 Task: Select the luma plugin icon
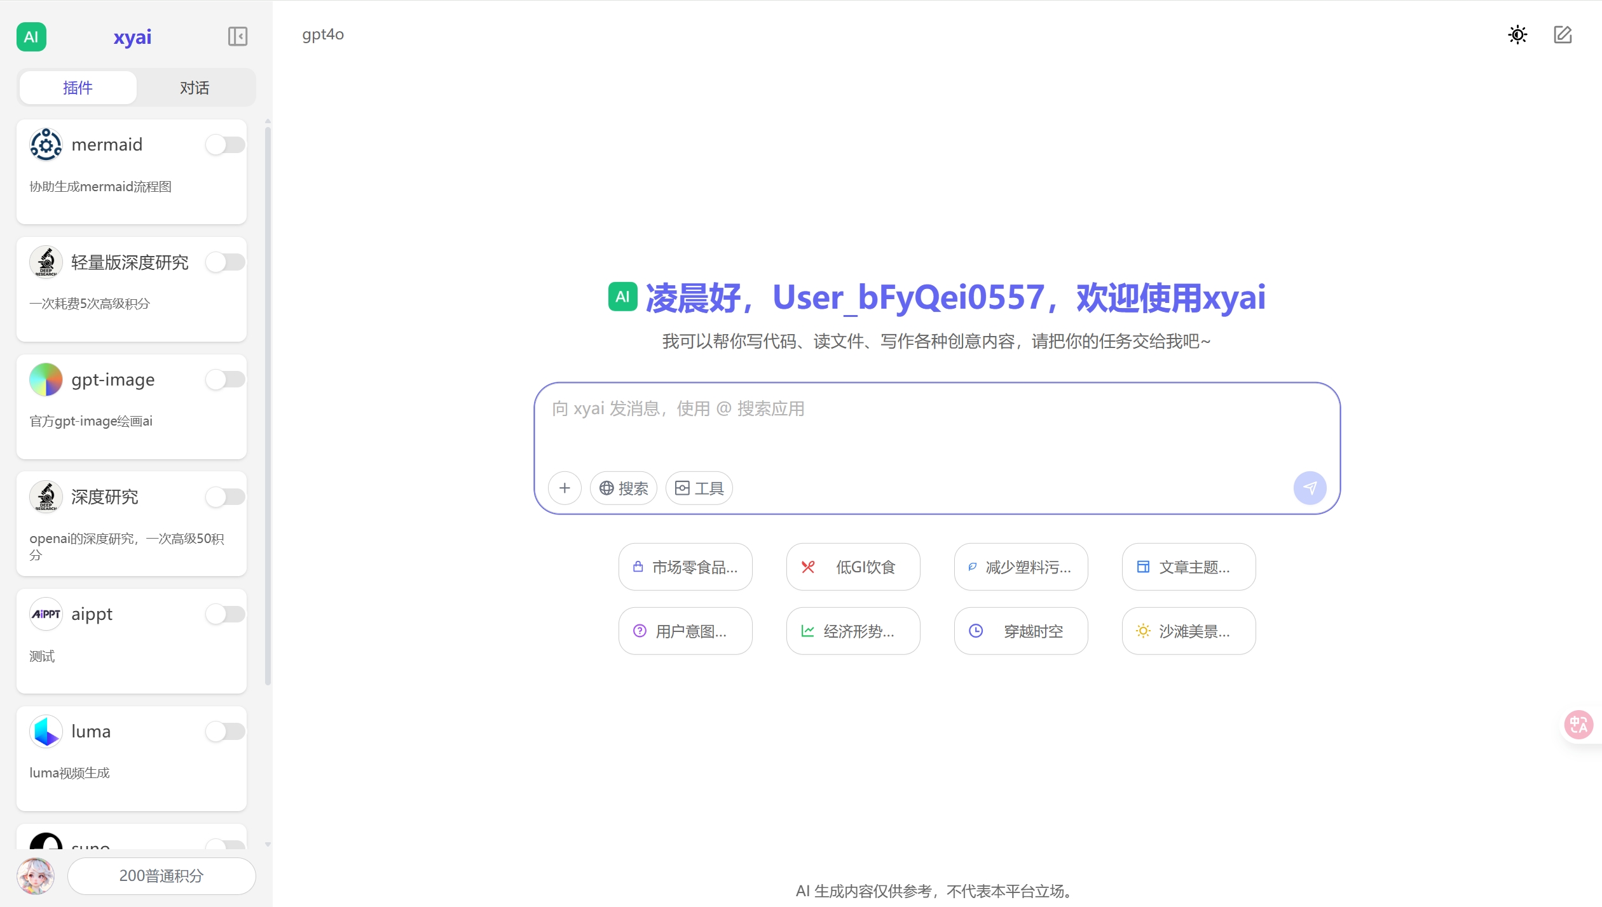[x=45, y=731]
